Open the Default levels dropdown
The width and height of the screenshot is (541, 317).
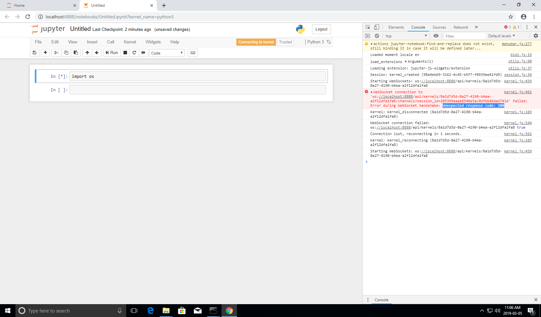tap(501, 36)
